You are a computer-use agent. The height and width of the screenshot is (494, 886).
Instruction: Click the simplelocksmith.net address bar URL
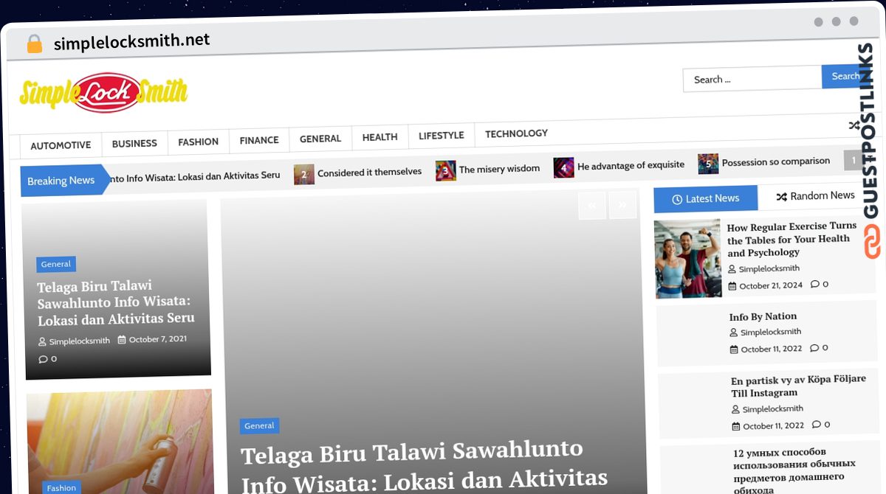coord(131,42)
